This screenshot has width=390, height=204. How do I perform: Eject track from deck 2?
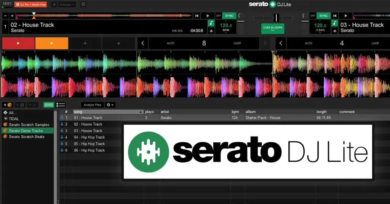tap(334, 31)
